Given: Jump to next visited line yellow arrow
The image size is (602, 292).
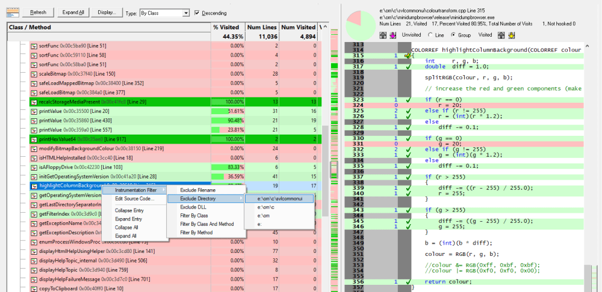Looking at the screenshot, I should [x=511, y=35].
